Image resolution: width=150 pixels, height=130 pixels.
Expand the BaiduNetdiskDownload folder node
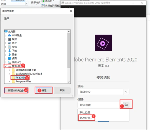9,74
